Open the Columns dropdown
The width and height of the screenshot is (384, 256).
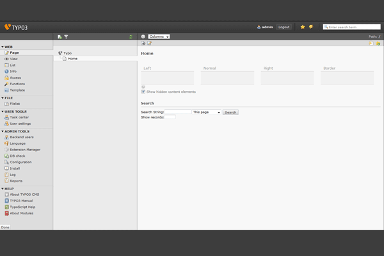click(159, 36)
